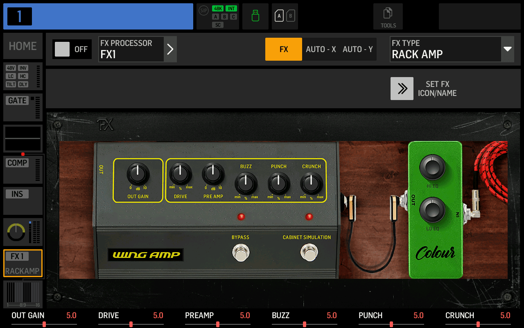
Task: Adjust the BUZZ bottom slider
Action: pos(305,324)
